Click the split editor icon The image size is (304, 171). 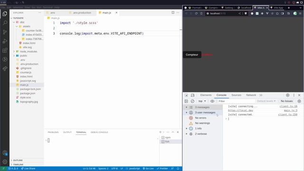(x=173, y=13)
